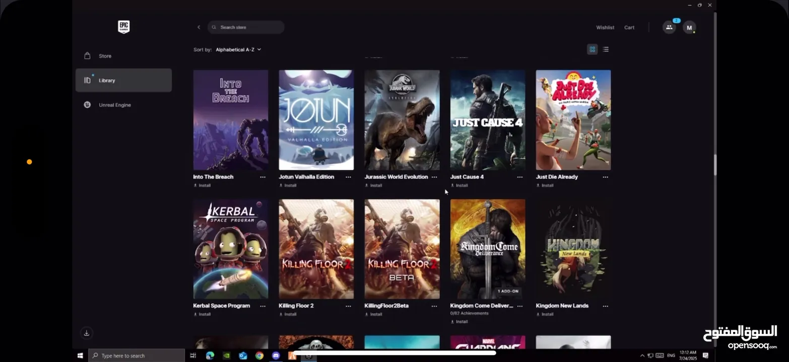Image resolution: width=789 pixels, height=362 pixels.
Task: Click the '0/82 Achievements' text
Action: [470, 313]
